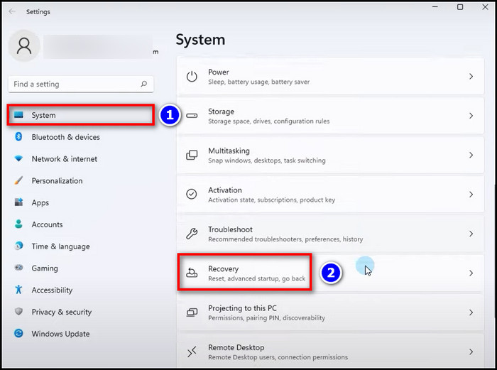Go to Accessibility settings label
497x370 pixels.
click(x=52, y=290)
